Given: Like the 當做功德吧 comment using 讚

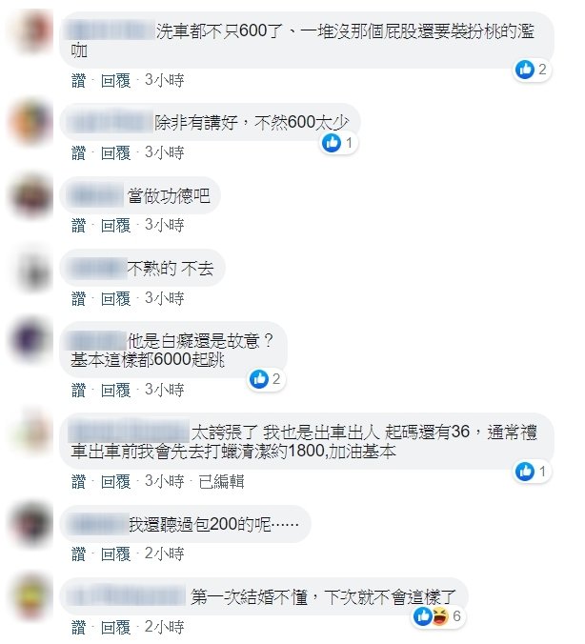Looking at the screenshot, I should [x=78, y=226].
